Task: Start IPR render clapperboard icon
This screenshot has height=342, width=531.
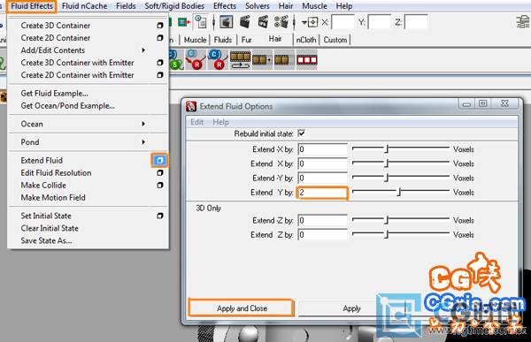Action: [x=263, y=22]
